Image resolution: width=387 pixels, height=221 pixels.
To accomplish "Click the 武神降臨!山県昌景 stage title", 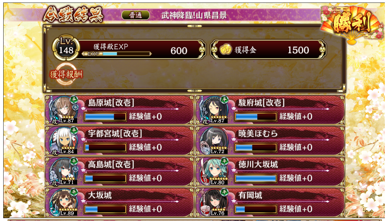I will [x=194, y=15].
